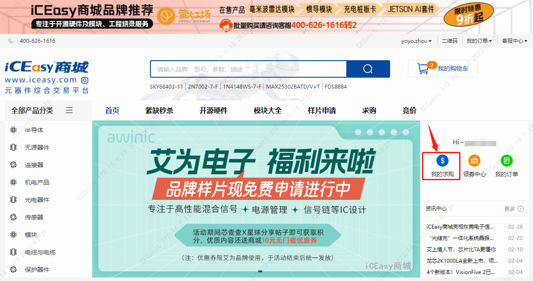Select hot keyword MAX25302BATD/V+T
The width and height of the screenshot is (533, 281).
tap(293, 87)
